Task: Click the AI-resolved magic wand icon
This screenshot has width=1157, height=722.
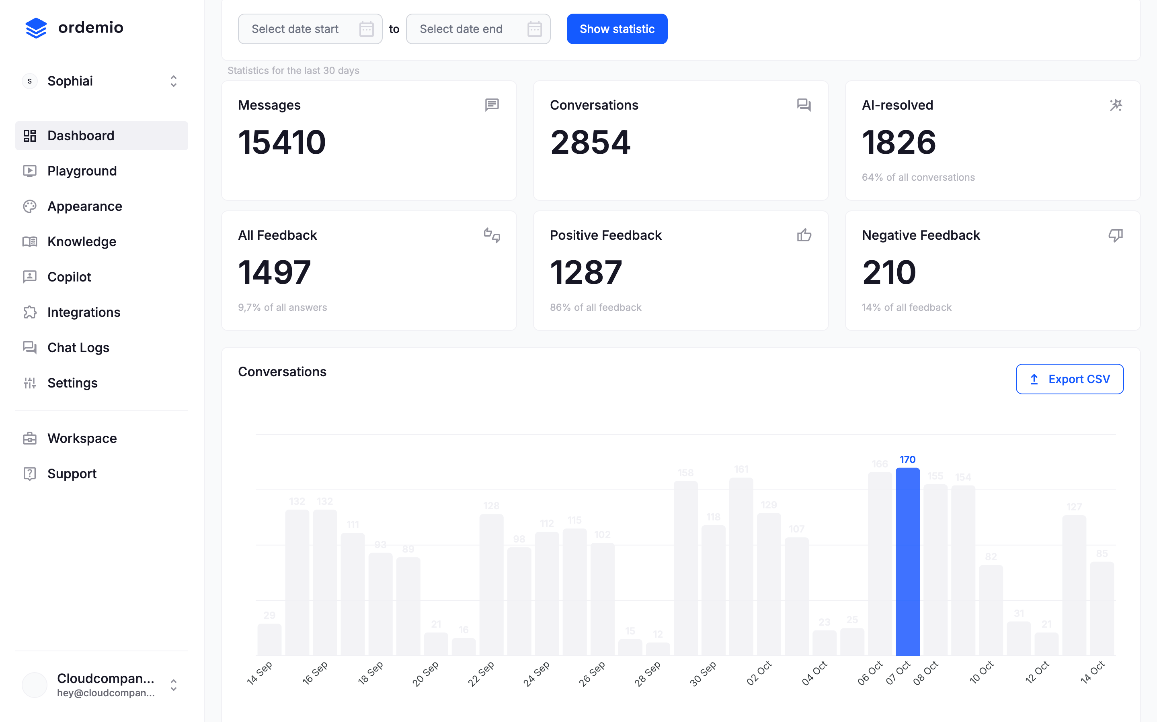Action: click(x=1116, y=104)
